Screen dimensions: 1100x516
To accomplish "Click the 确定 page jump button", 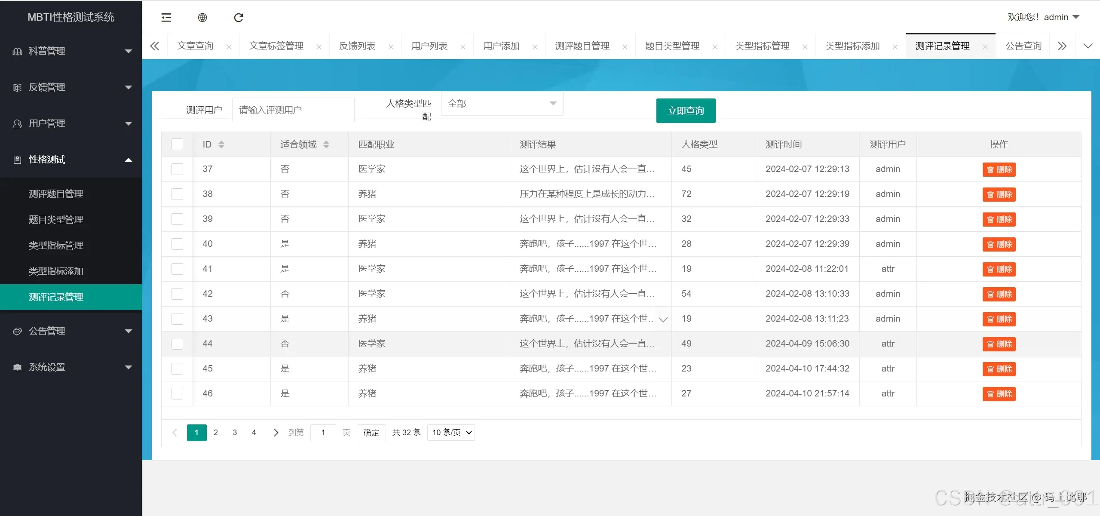I will pos(371,433).
